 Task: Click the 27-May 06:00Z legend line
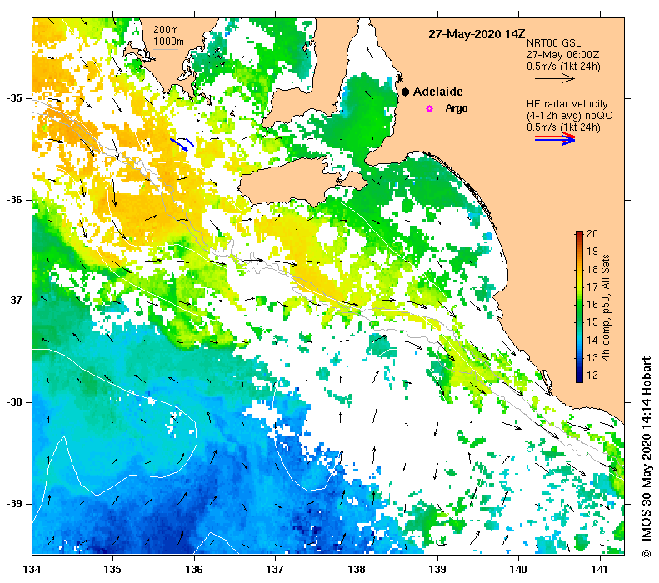tap(562, 55)
